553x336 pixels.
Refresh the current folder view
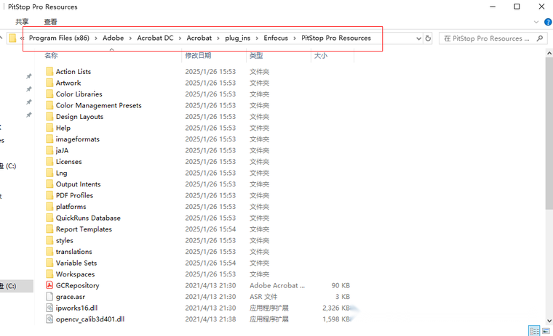[428, 38]
